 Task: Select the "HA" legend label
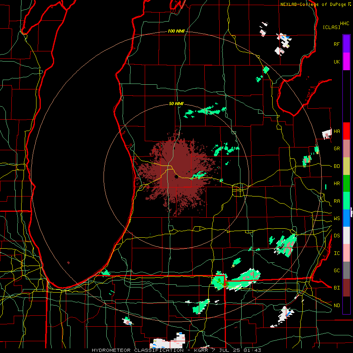coord(337,131)
